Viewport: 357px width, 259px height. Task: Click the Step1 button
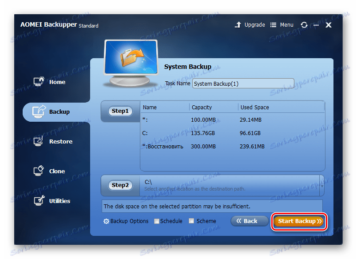tap(120, 111)
